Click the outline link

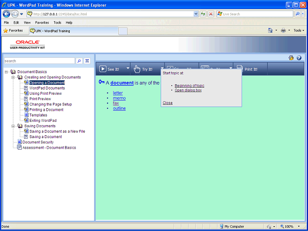click(x=119, y=108)
